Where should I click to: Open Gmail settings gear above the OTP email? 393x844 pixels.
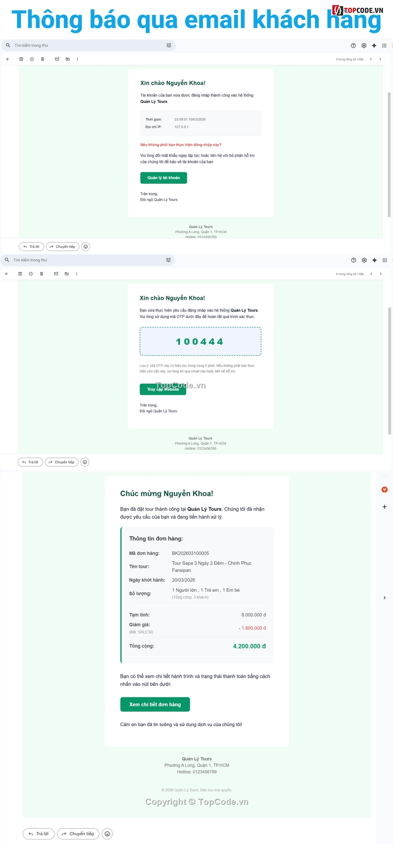(x=364, y=260)
